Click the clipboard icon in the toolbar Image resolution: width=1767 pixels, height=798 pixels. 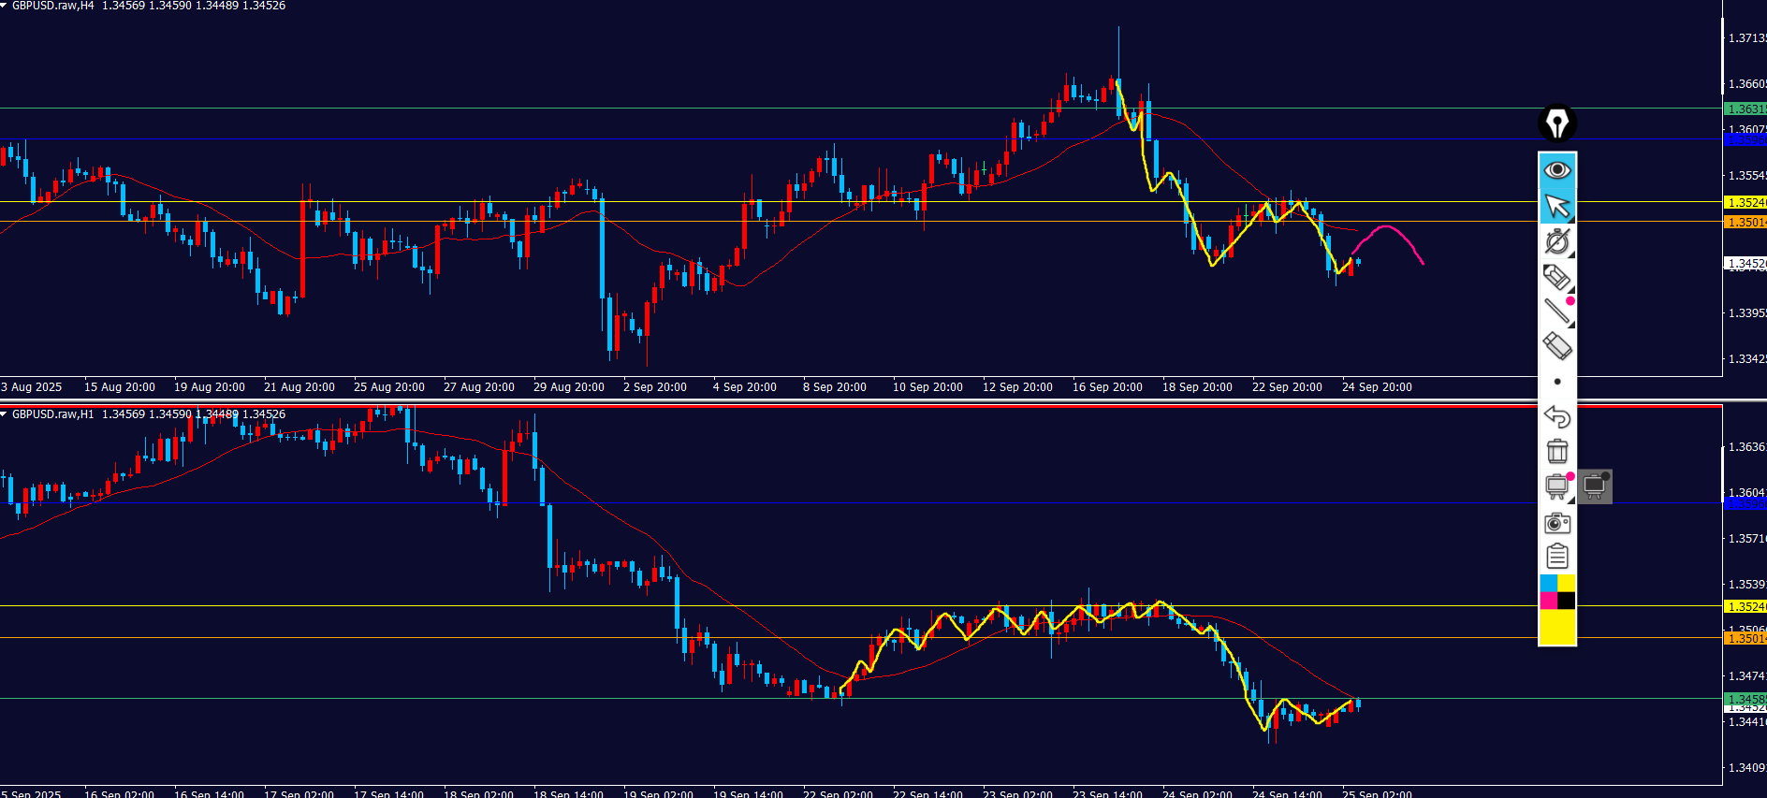click(x=1556, y=557)
